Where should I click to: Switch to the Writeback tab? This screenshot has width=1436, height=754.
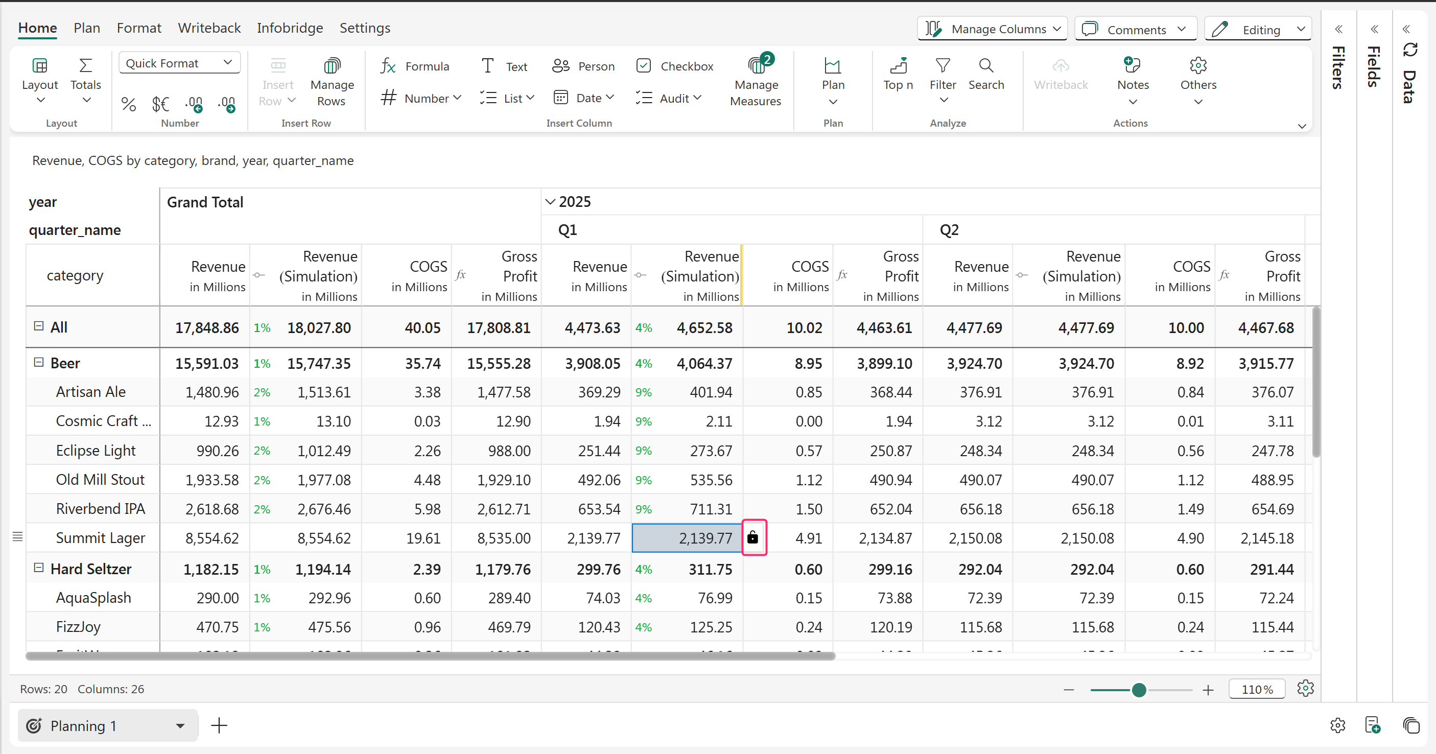pyautogui.click(x=209, y=28)
